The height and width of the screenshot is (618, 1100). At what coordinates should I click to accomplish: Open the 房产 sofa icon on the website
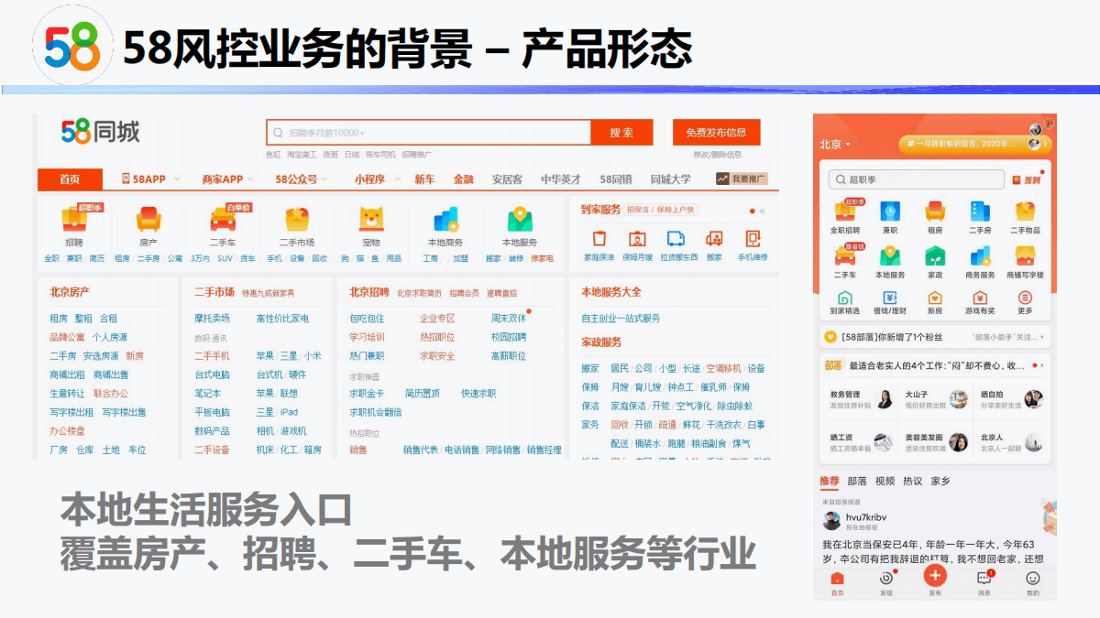(148, 220)
